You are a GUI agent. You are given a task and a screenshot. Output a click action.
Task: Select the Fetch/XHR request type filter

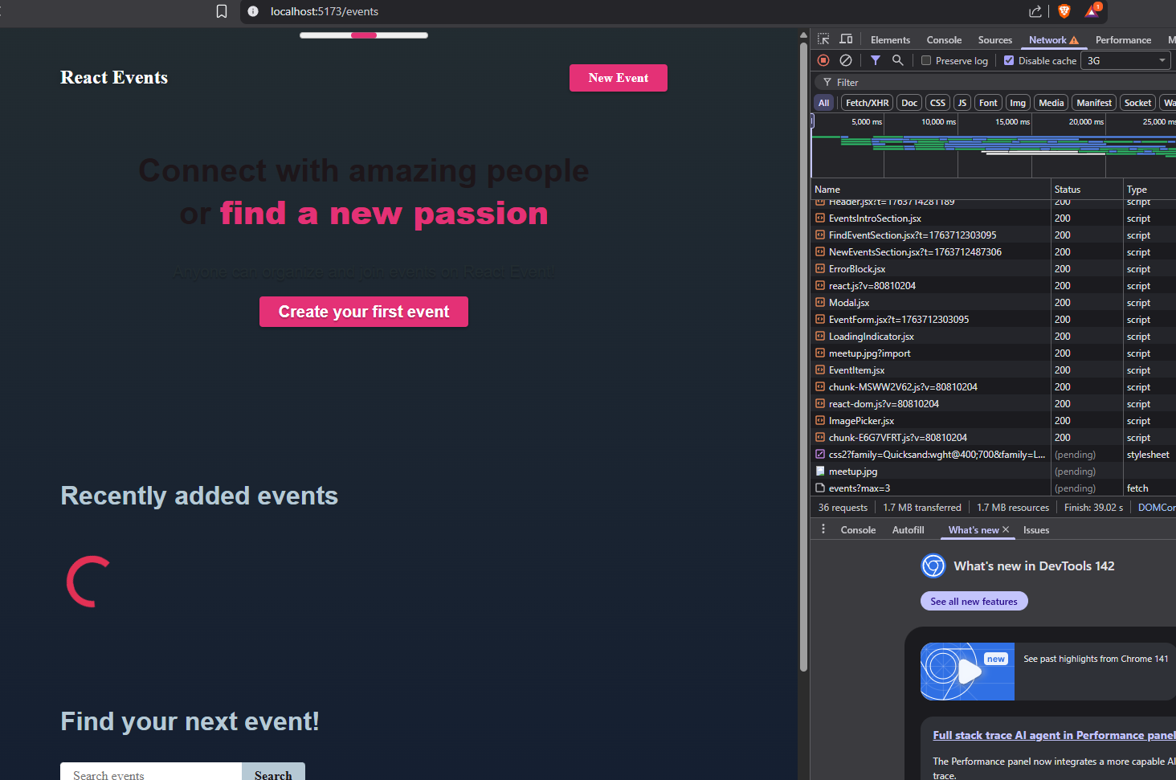pyautogui.click(x=867, y=103)
